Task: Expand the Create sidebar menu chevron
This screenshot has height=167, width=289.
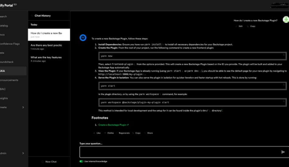Action: [x=23, y=107]
